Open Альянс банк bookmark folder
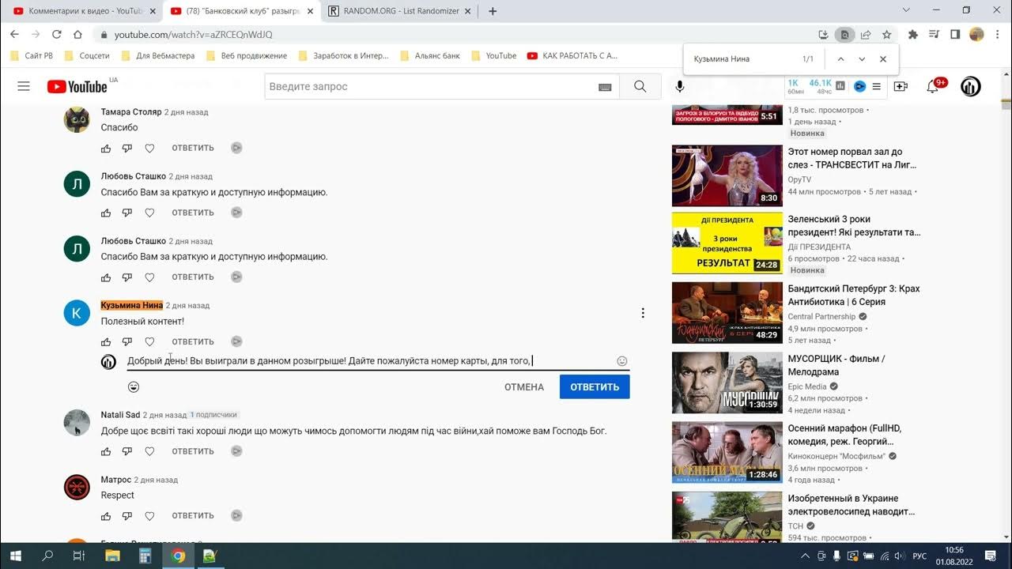 [x=430, y=56]
